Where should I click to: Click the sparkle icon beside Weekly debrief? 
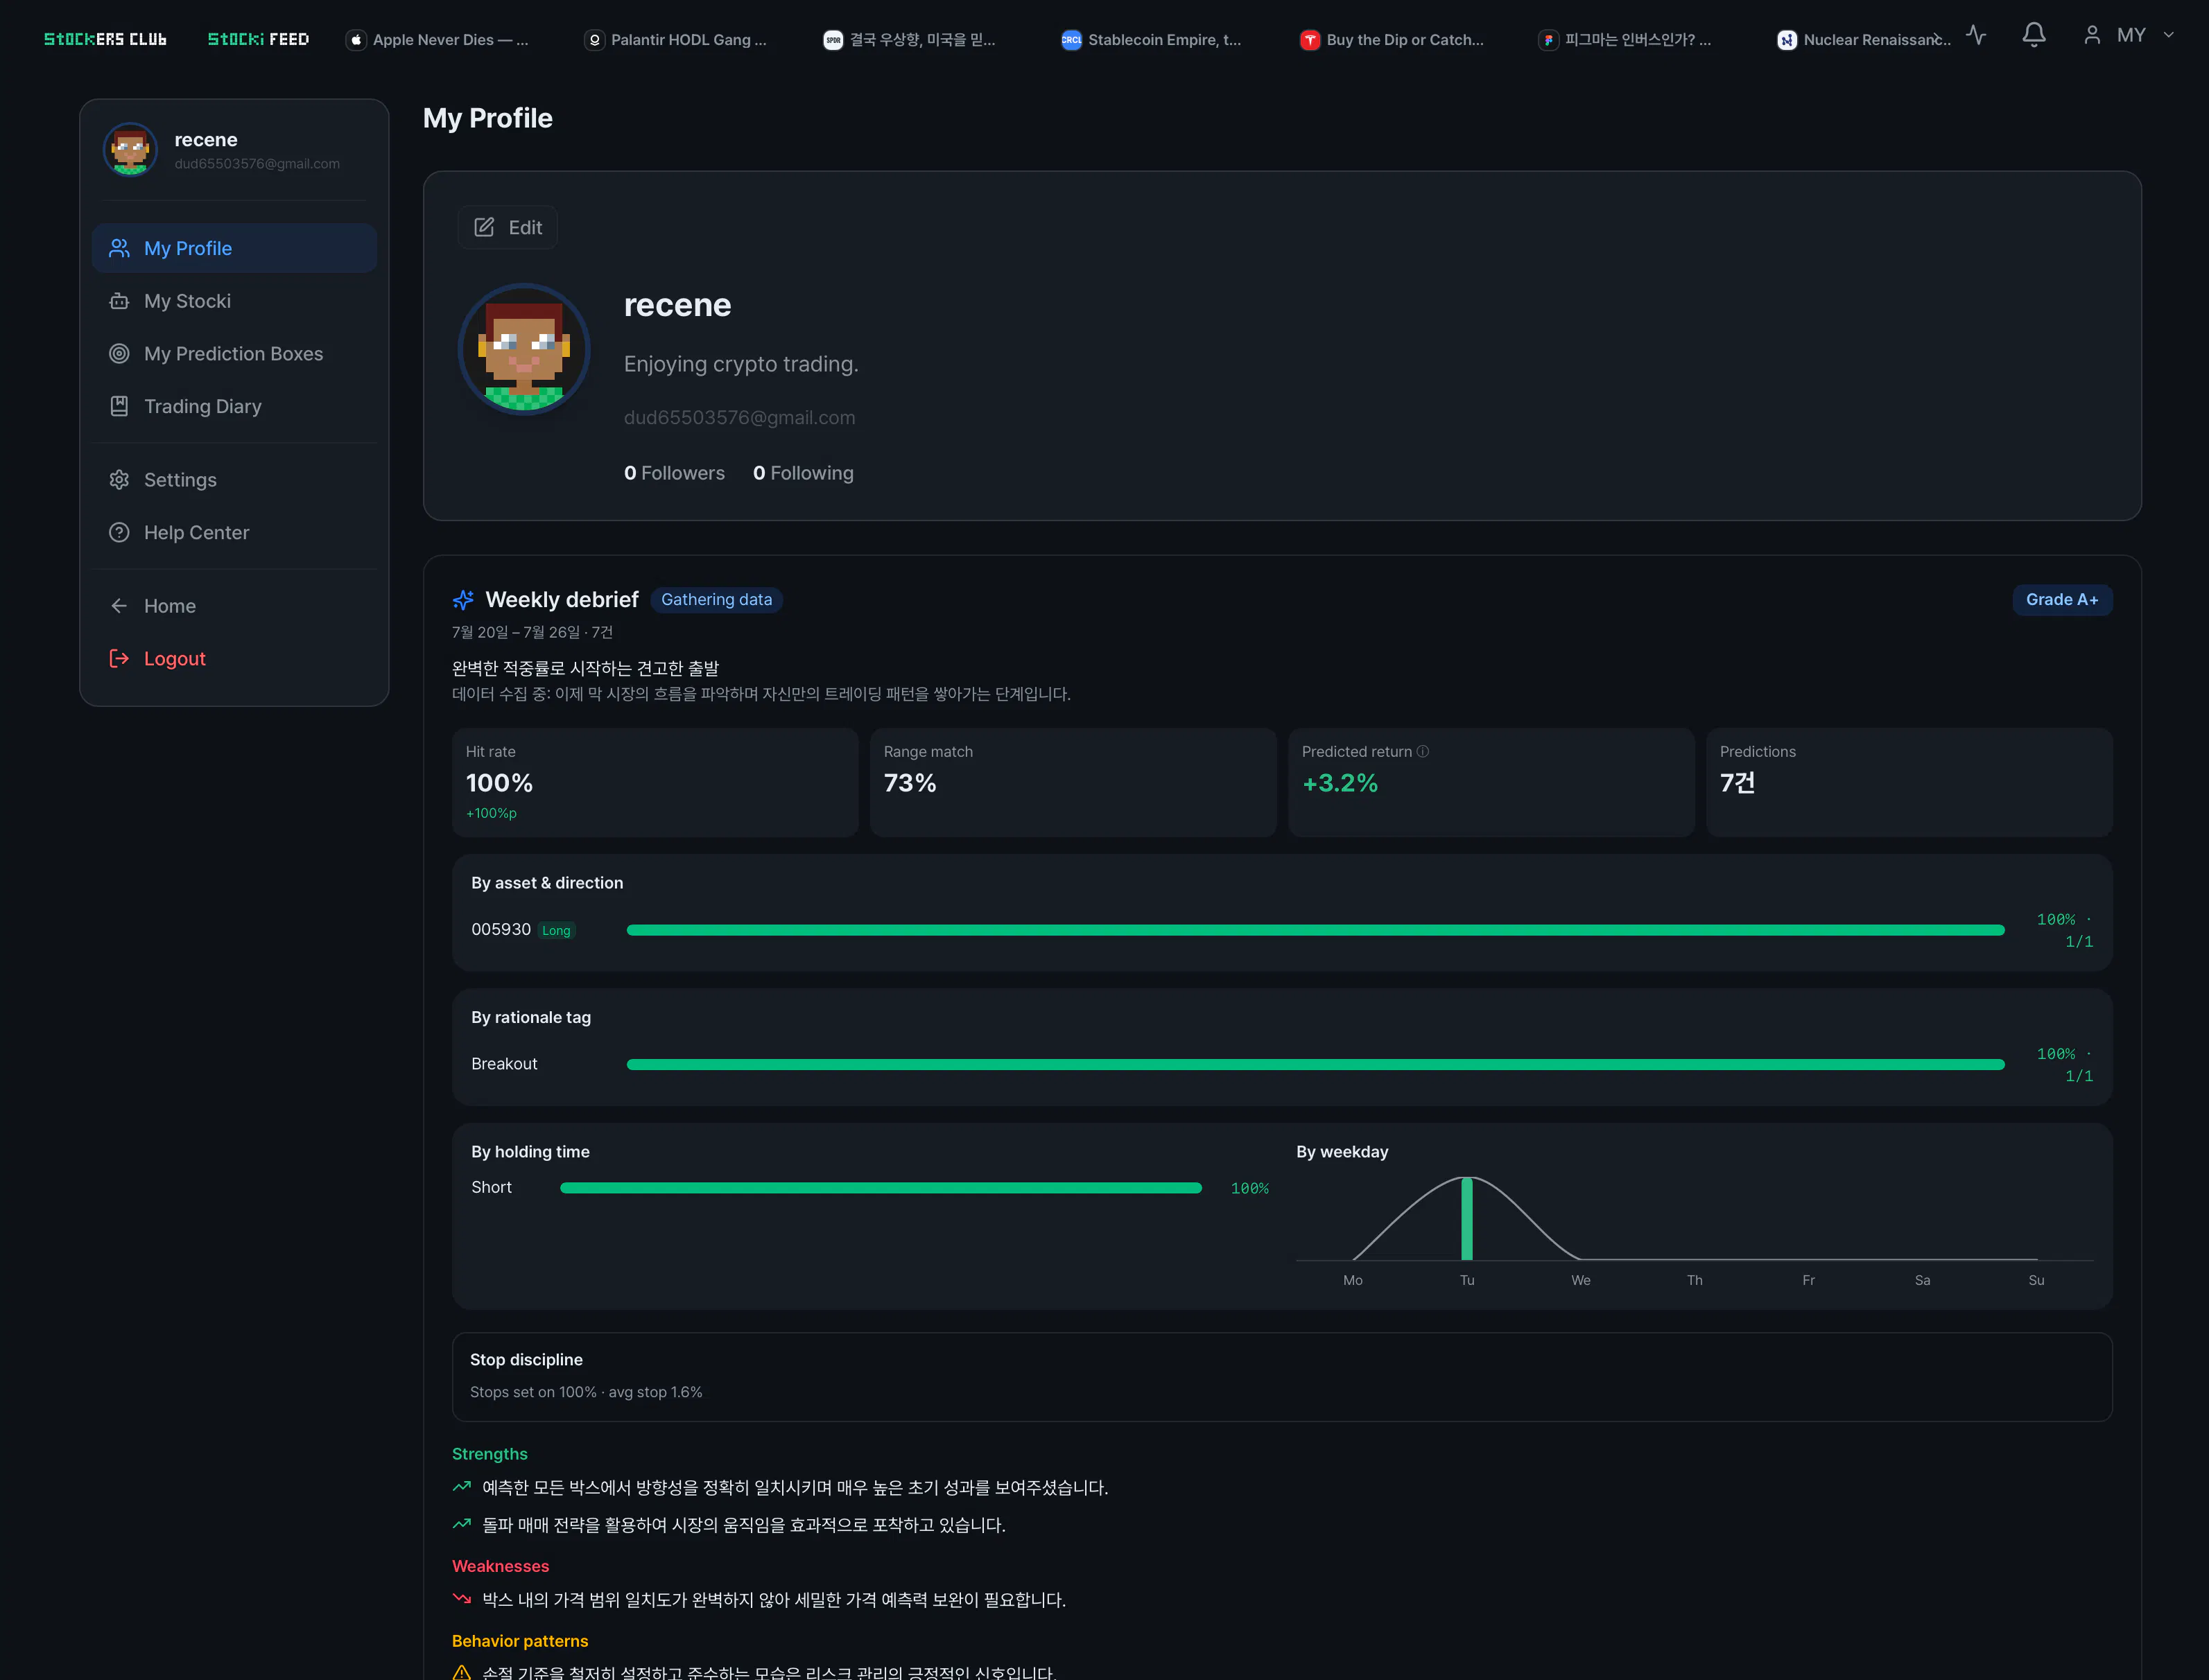pyautogui.click(x=463, y=600)
